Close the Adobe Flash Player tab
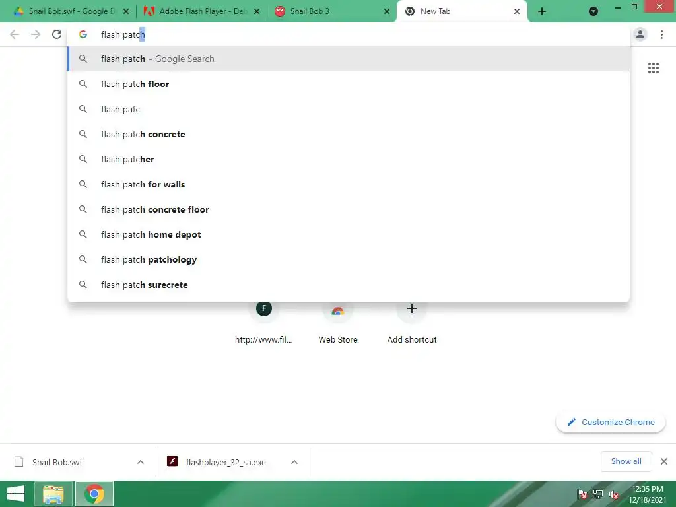This screenshot has height=507, width=676. [x=257, y=11]
